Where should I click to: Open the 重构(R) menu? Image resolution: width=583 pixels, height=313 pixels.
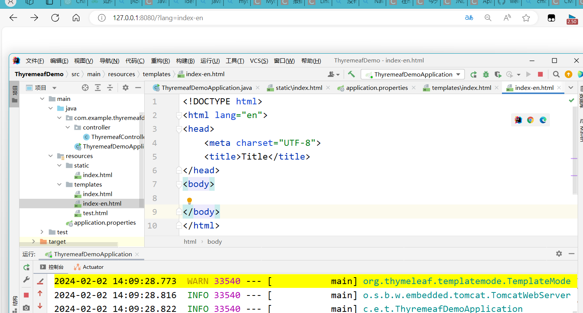point(160,61)
